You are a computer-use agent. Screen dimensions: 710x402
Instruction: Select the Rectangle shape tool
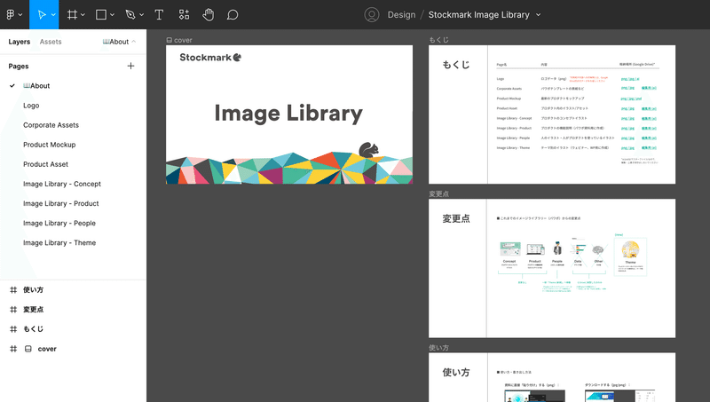pyautogui.click(x=101, y=15)
